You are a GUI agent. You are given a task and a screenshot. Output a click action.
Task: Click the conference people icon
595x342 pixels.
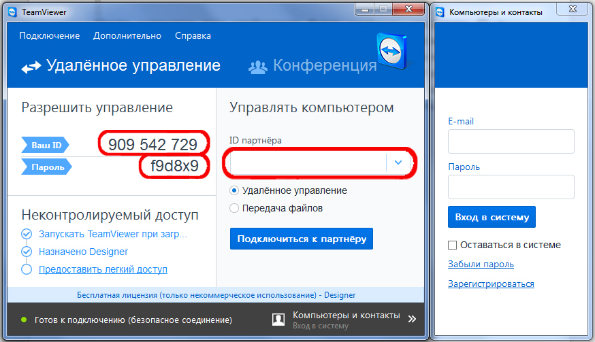pyautogui.click(x=257, y=67)
